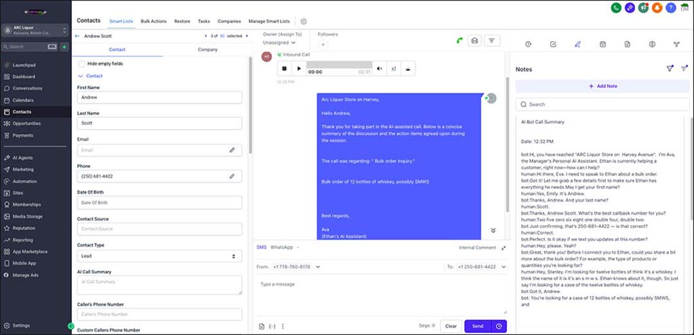Open the dropdown arrow after WhatsApp
The image size is (694, 335).
point(298,248)
